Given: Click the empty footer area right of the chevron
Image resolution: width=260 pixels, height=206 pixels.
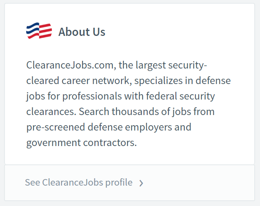Looking at the screenshot, I should point(198,183).
